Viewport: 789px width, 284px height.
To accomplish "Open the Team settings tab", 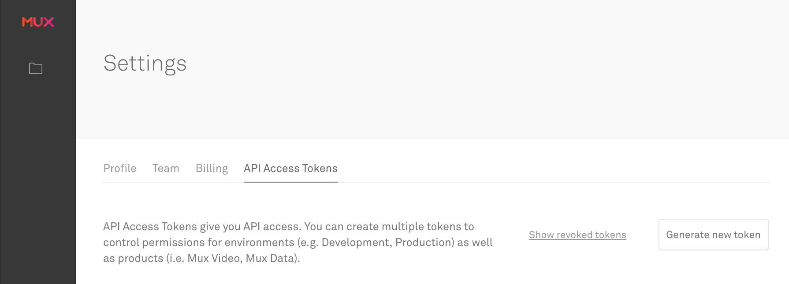I will click(x=166, y=168).
